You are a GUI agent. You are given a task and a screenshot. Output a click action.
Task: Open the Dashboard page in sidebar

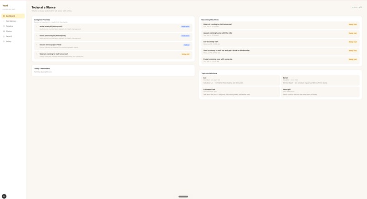coord(13,16)
